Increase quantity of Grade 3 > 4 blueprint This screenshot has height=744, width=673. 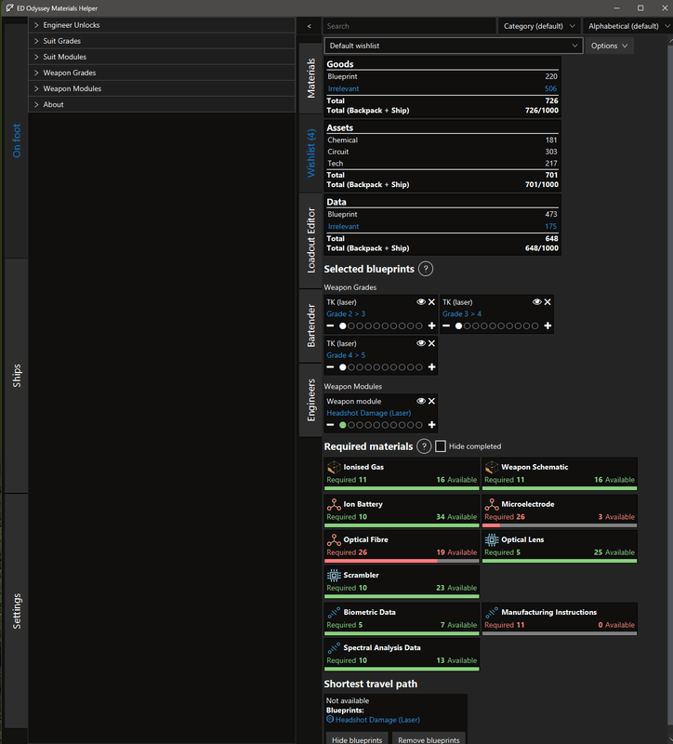[548, 326]
